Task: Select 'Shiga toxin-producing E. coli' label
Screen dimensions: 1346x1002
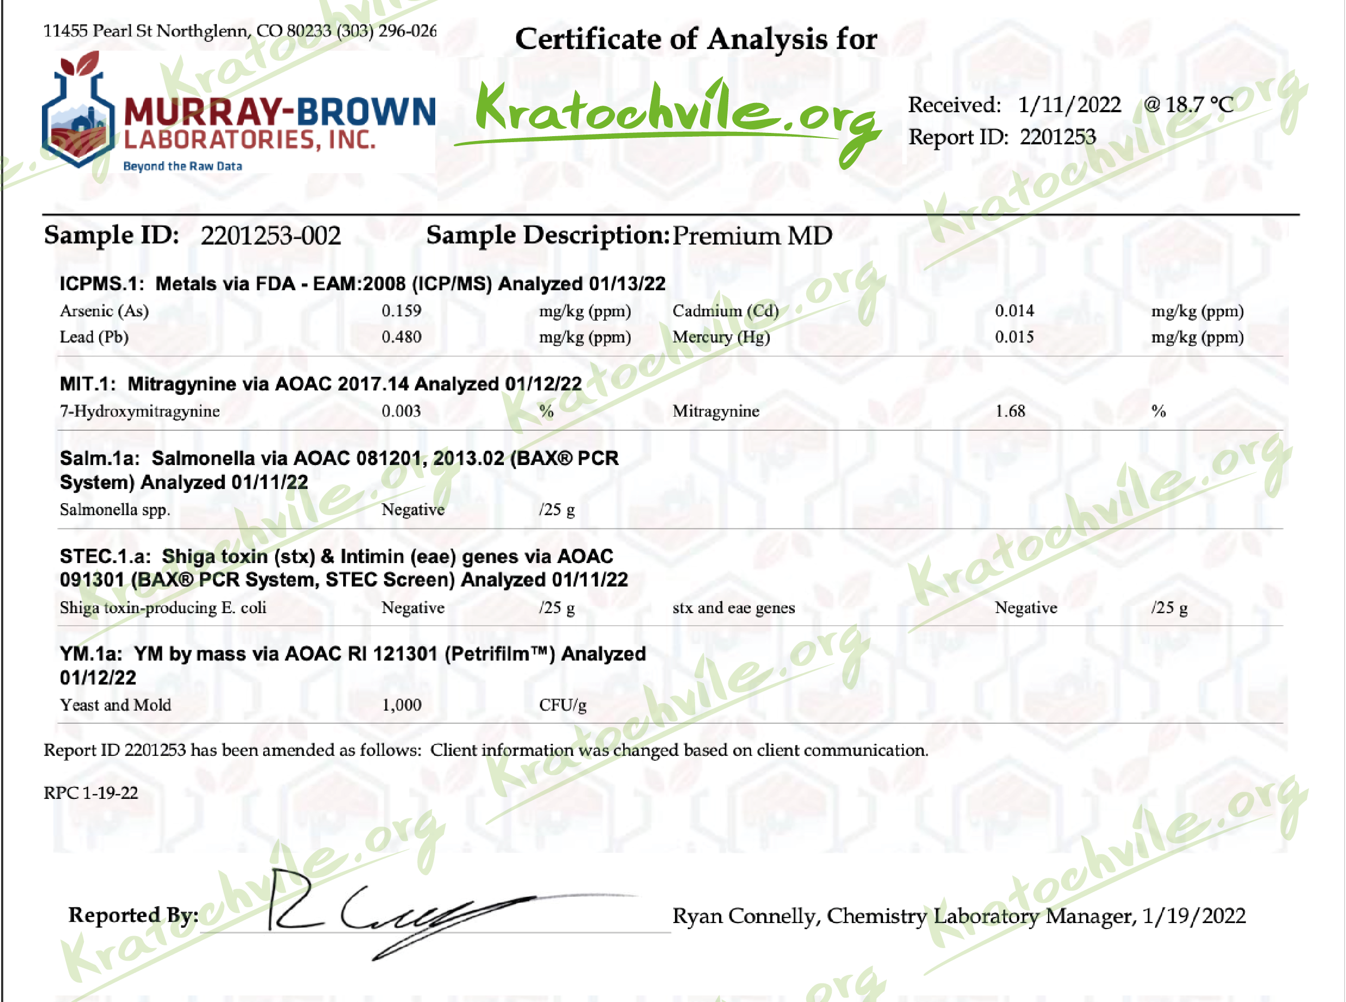Action: [162, 608]
